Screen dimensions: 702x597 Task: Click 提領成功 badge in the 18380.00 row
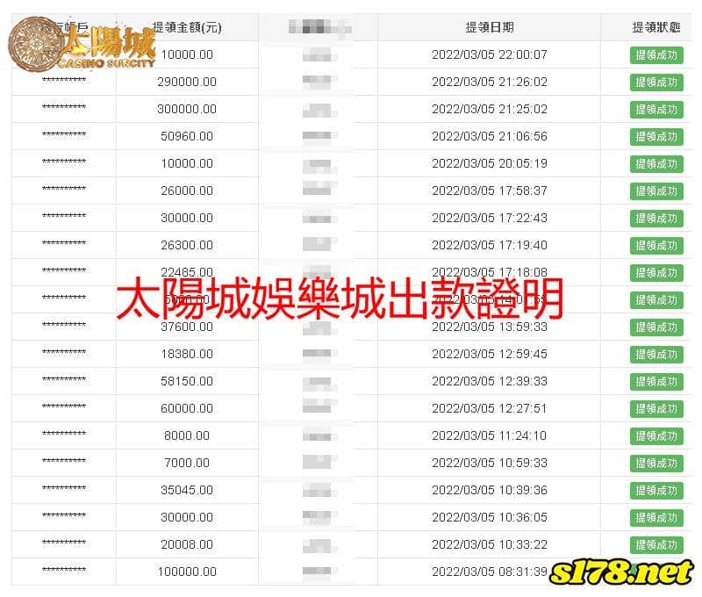click(x=656, y=355)
